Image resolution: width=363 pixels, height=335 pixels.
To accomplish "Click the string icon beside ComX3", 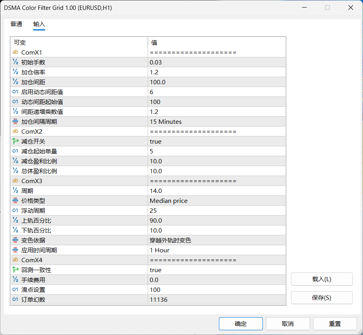I will coord(15,181).
